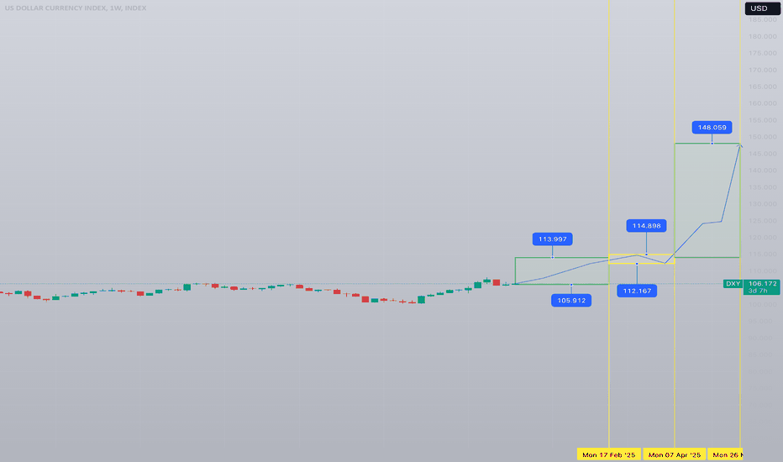783x462 pixels.
Task: Select the Mon 07 Apr '25 date marker
Action: [675, 454]
